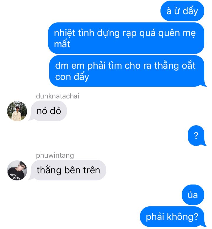Tap the gray "nó đó" bubble
212x229 pixels.
pos(48,111)
